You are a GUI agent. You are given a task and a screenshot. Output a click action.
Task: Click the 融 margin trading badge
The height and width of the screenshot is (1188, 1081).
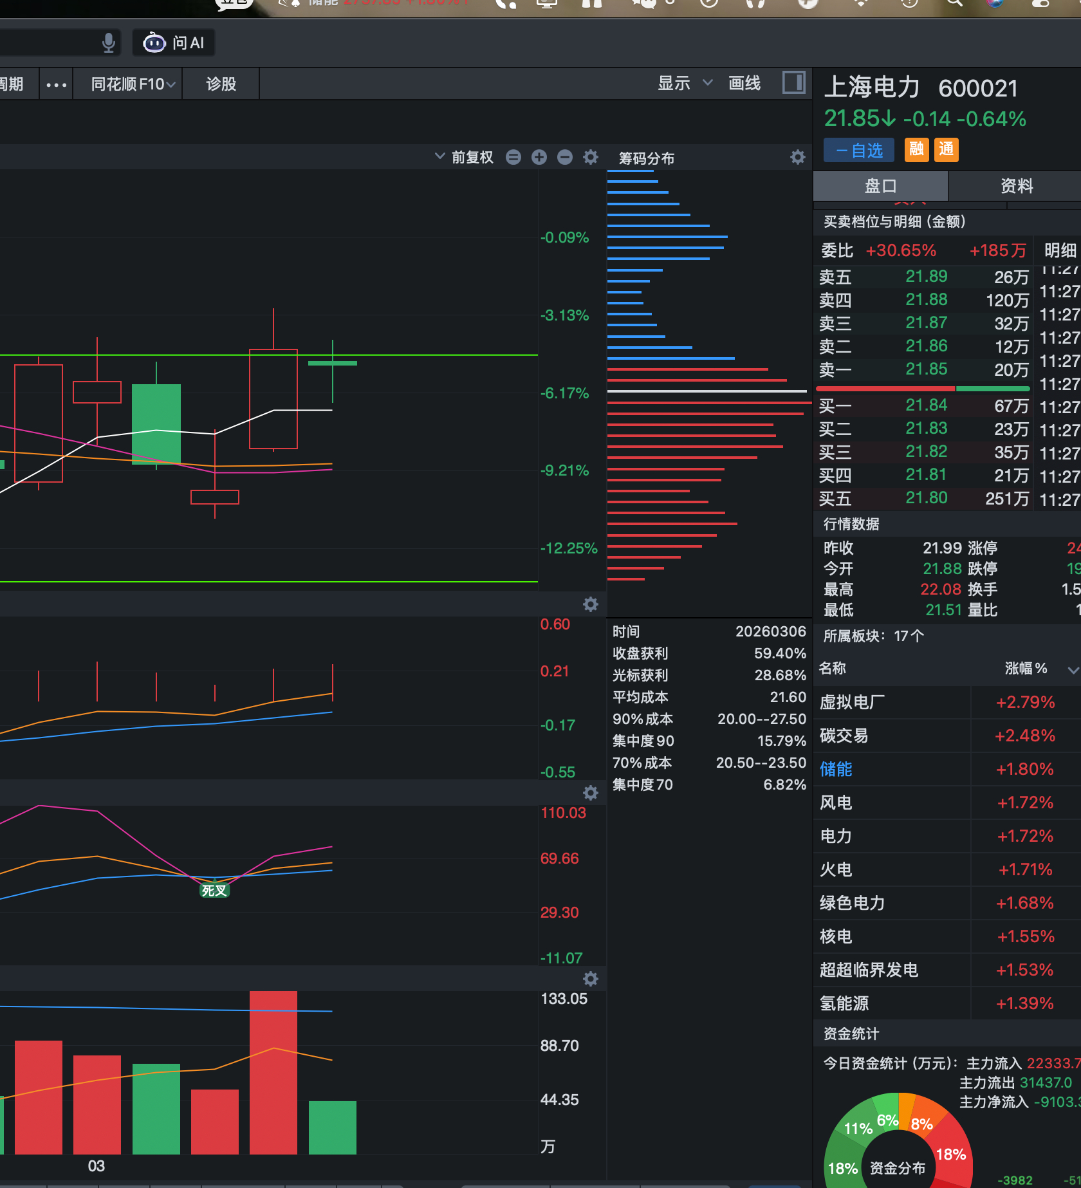point(916,150)
